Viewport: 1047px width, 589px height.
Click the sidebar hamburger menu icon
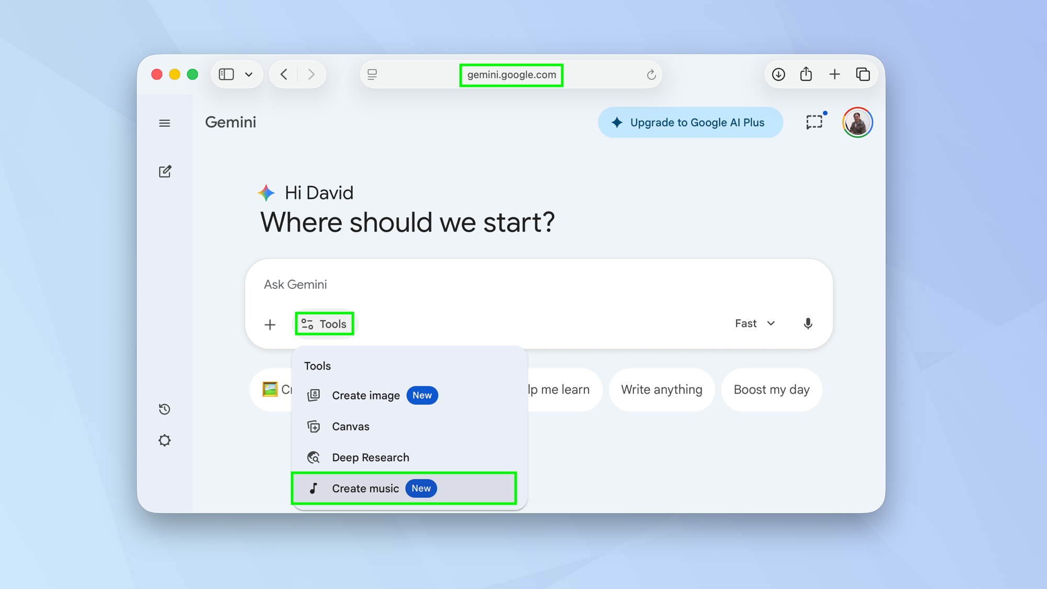165,123
